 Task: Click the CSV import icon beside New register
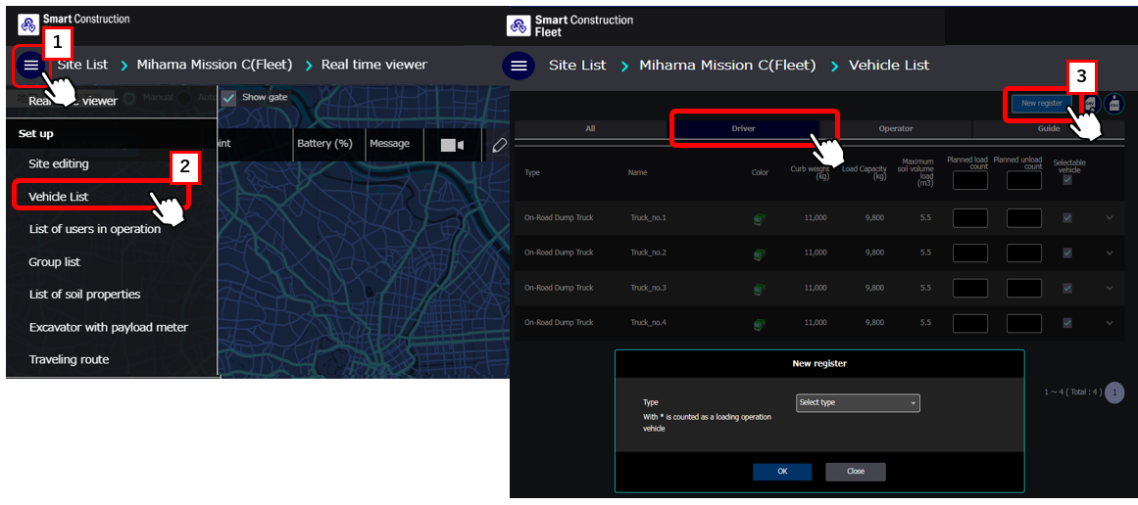[1090, 104]
